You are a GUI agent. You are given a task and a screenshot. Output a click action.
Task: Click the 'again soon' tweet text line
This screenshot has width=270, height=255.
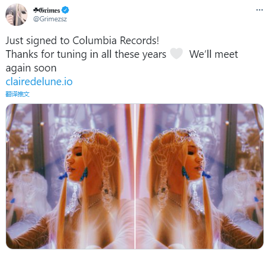tap(31, 68)
